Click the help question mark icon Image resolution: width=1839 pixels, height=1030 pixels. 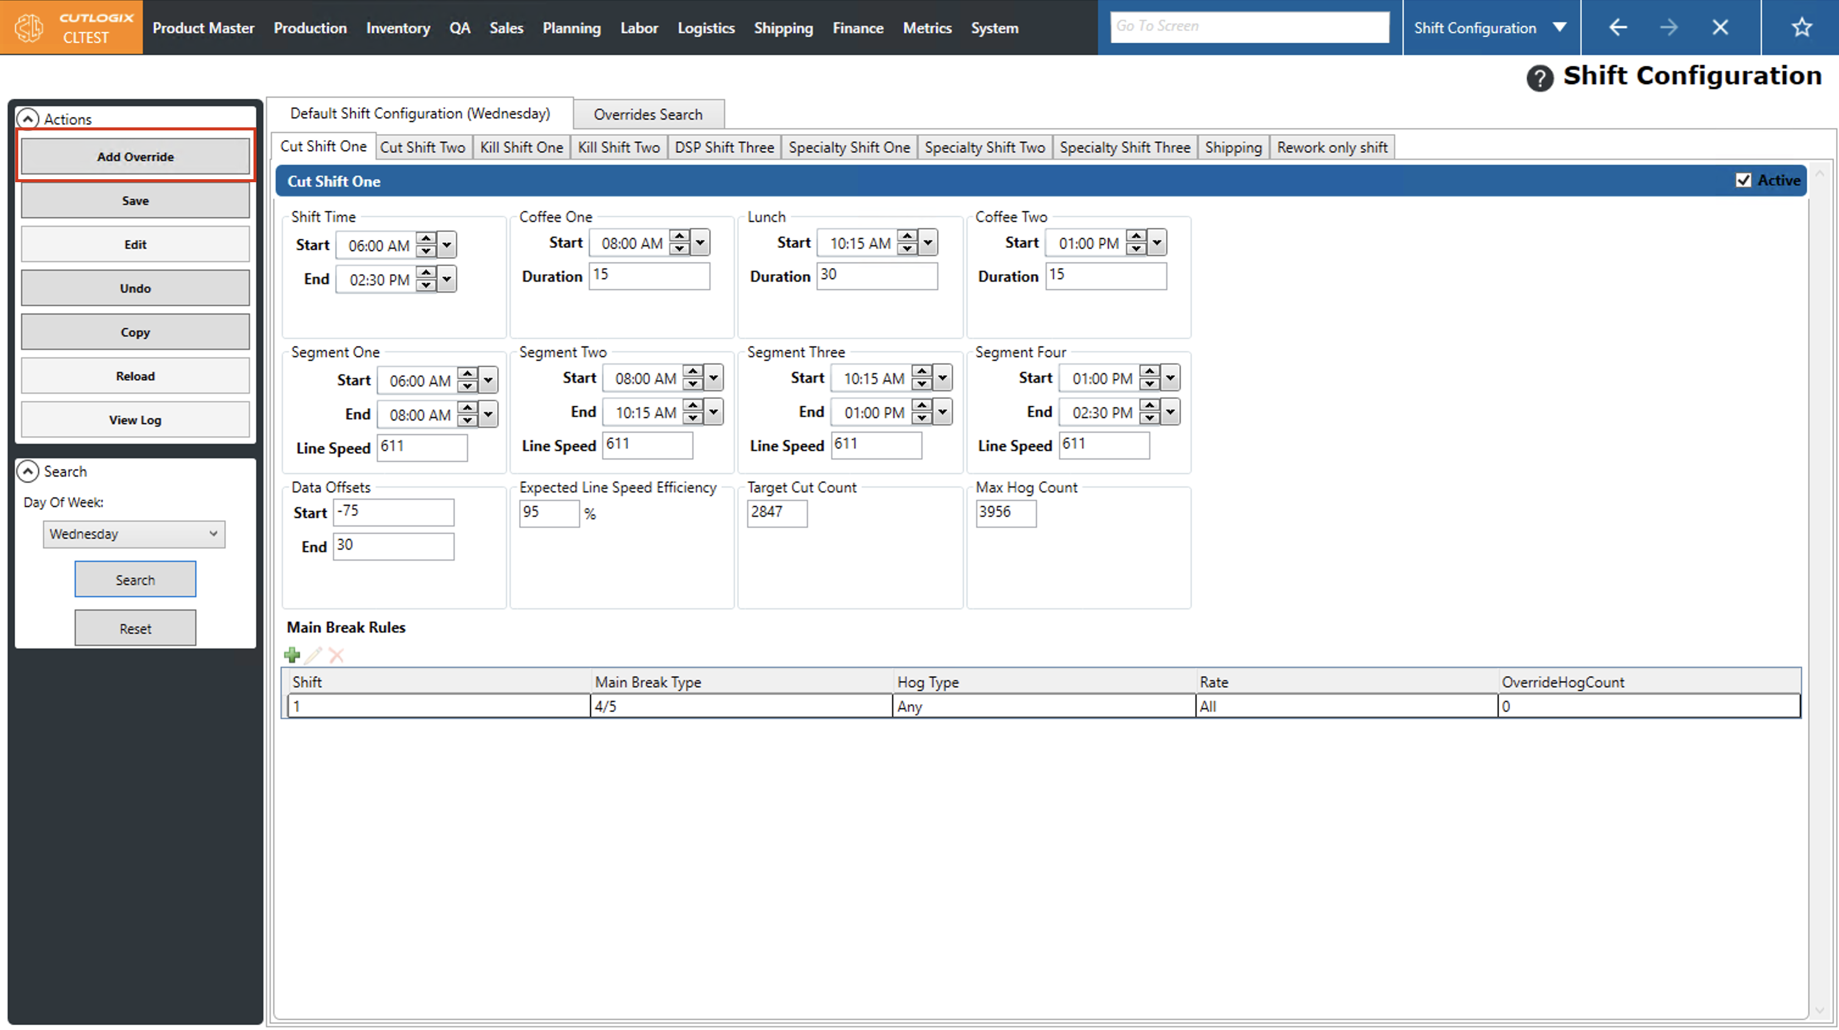pos(1540,78)
